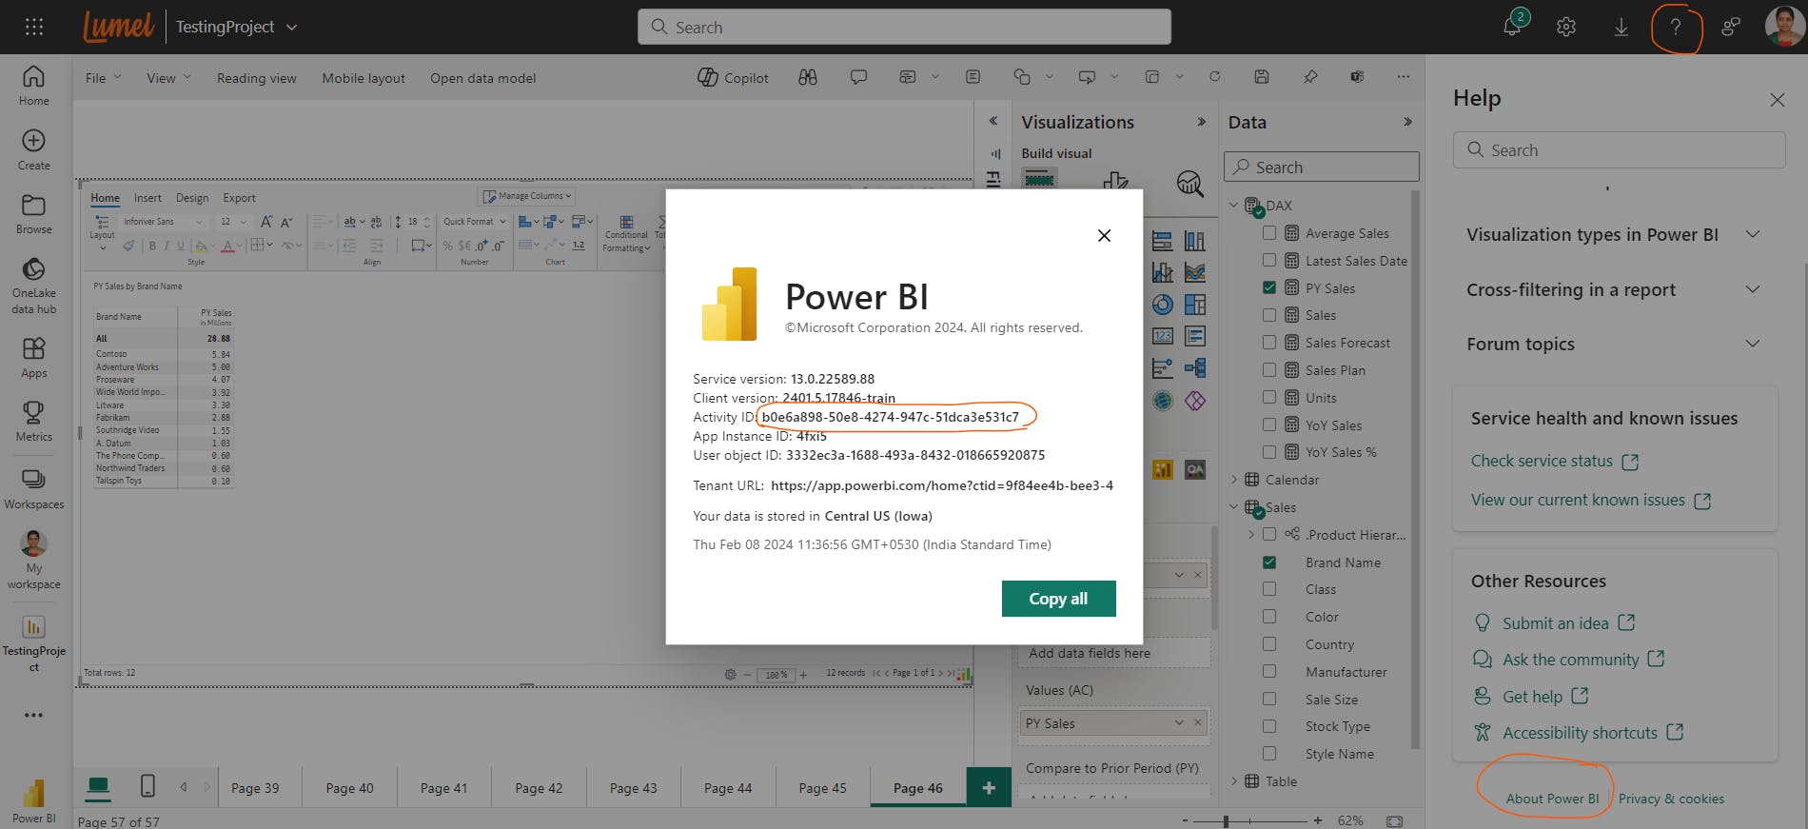Click the Copilot toolbar button
Image resolution: width=1808 pixels, height=829 pixels.
point(733,78)
